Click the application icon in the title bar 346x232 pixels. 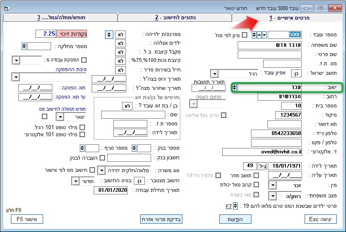(x=7, y=8)
